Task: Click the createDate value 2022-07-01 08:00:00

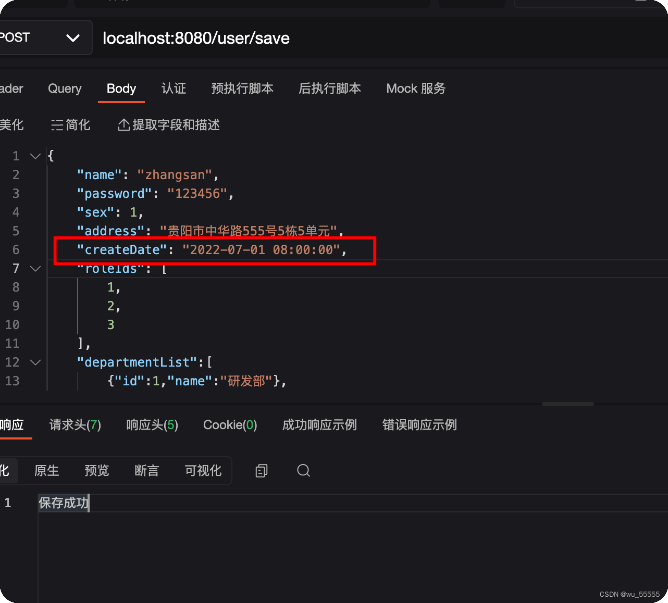Action: pyautogui.click(x=261, y=250)
